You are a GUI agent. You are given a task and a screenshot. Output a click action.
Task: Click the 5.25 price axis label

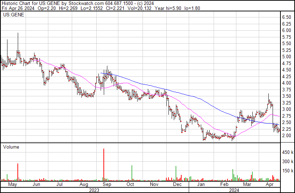[286, 50]
